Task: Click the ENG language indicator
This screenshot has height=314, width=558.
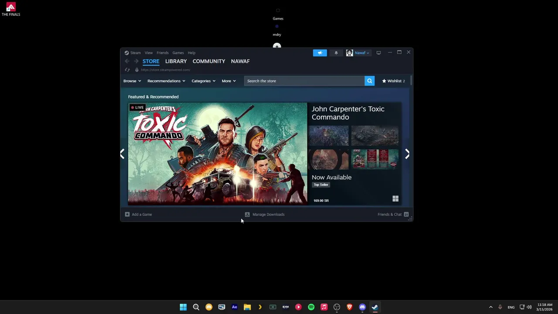Action: 511,307
